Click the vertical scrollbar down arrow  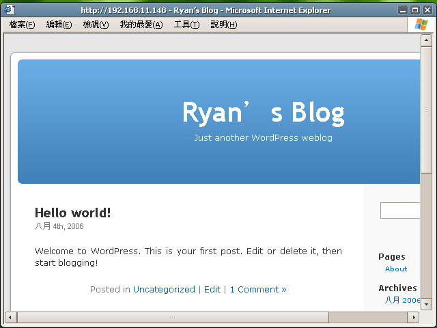[x=426, y=304]
